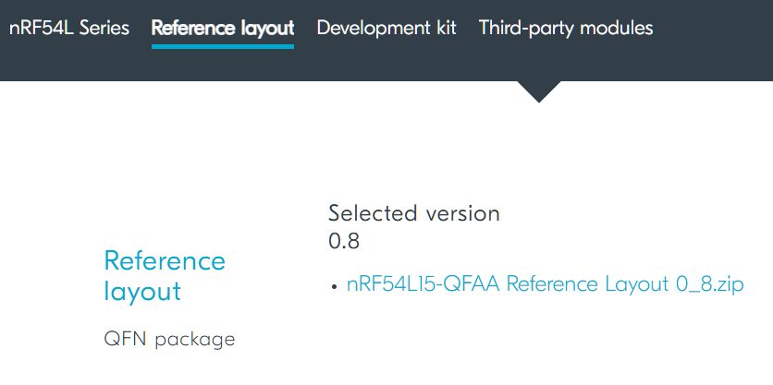This screenshot has width=773, height=385.
Task: Go to the Third-party modules tab
Action: tap(566, 29)
